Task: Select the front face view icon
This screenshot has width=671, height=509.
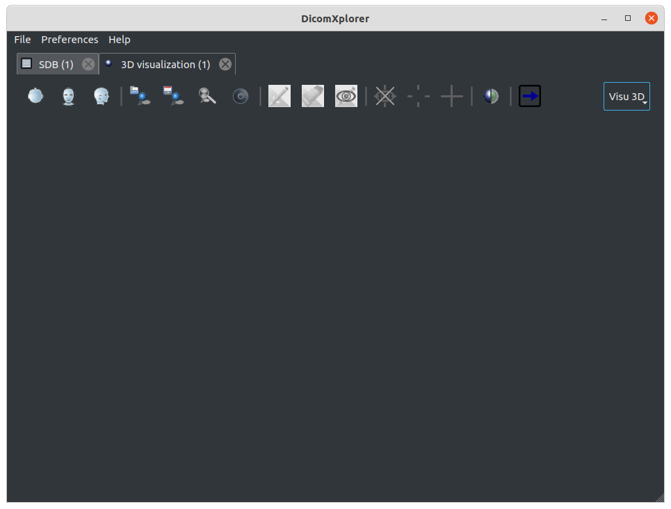Action: (x=68, y=96)
